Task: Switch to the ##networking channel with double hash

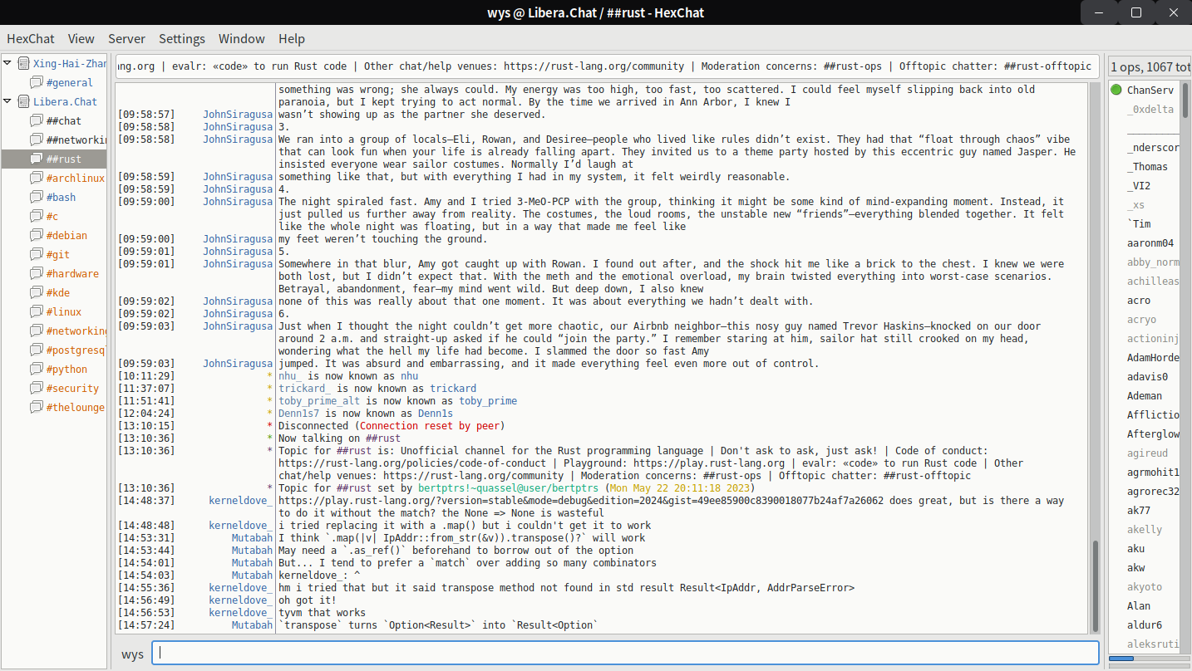Action: tap(76, 140)
